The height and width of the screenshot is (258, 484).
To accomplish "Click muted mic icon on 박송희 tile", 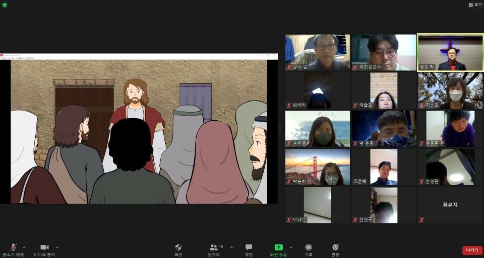I will pyautogui.click(x=289, y=182).
